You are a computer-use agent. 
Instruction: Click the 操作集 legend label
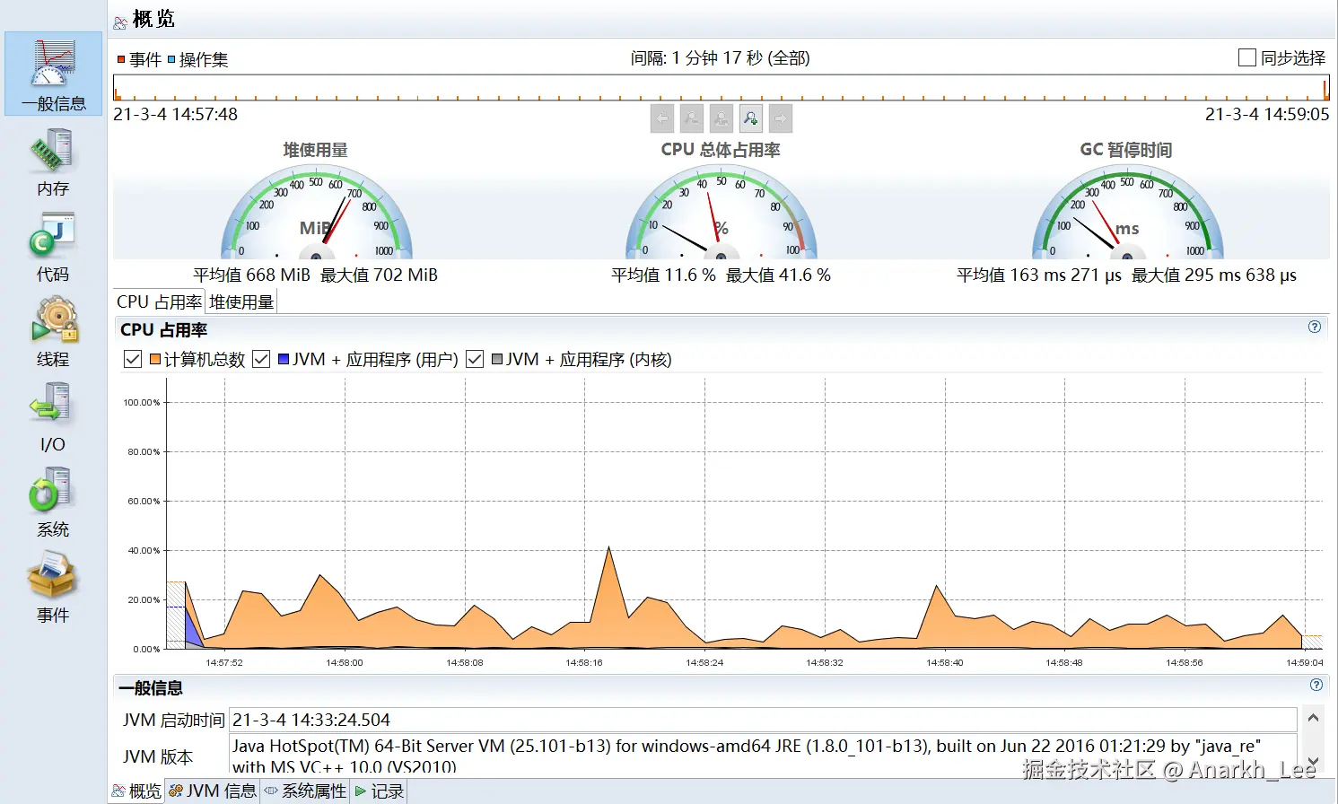[204, 59]
